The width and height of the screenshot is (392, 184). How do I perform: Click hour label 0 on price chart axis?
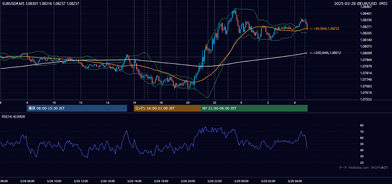pos(241,102)
